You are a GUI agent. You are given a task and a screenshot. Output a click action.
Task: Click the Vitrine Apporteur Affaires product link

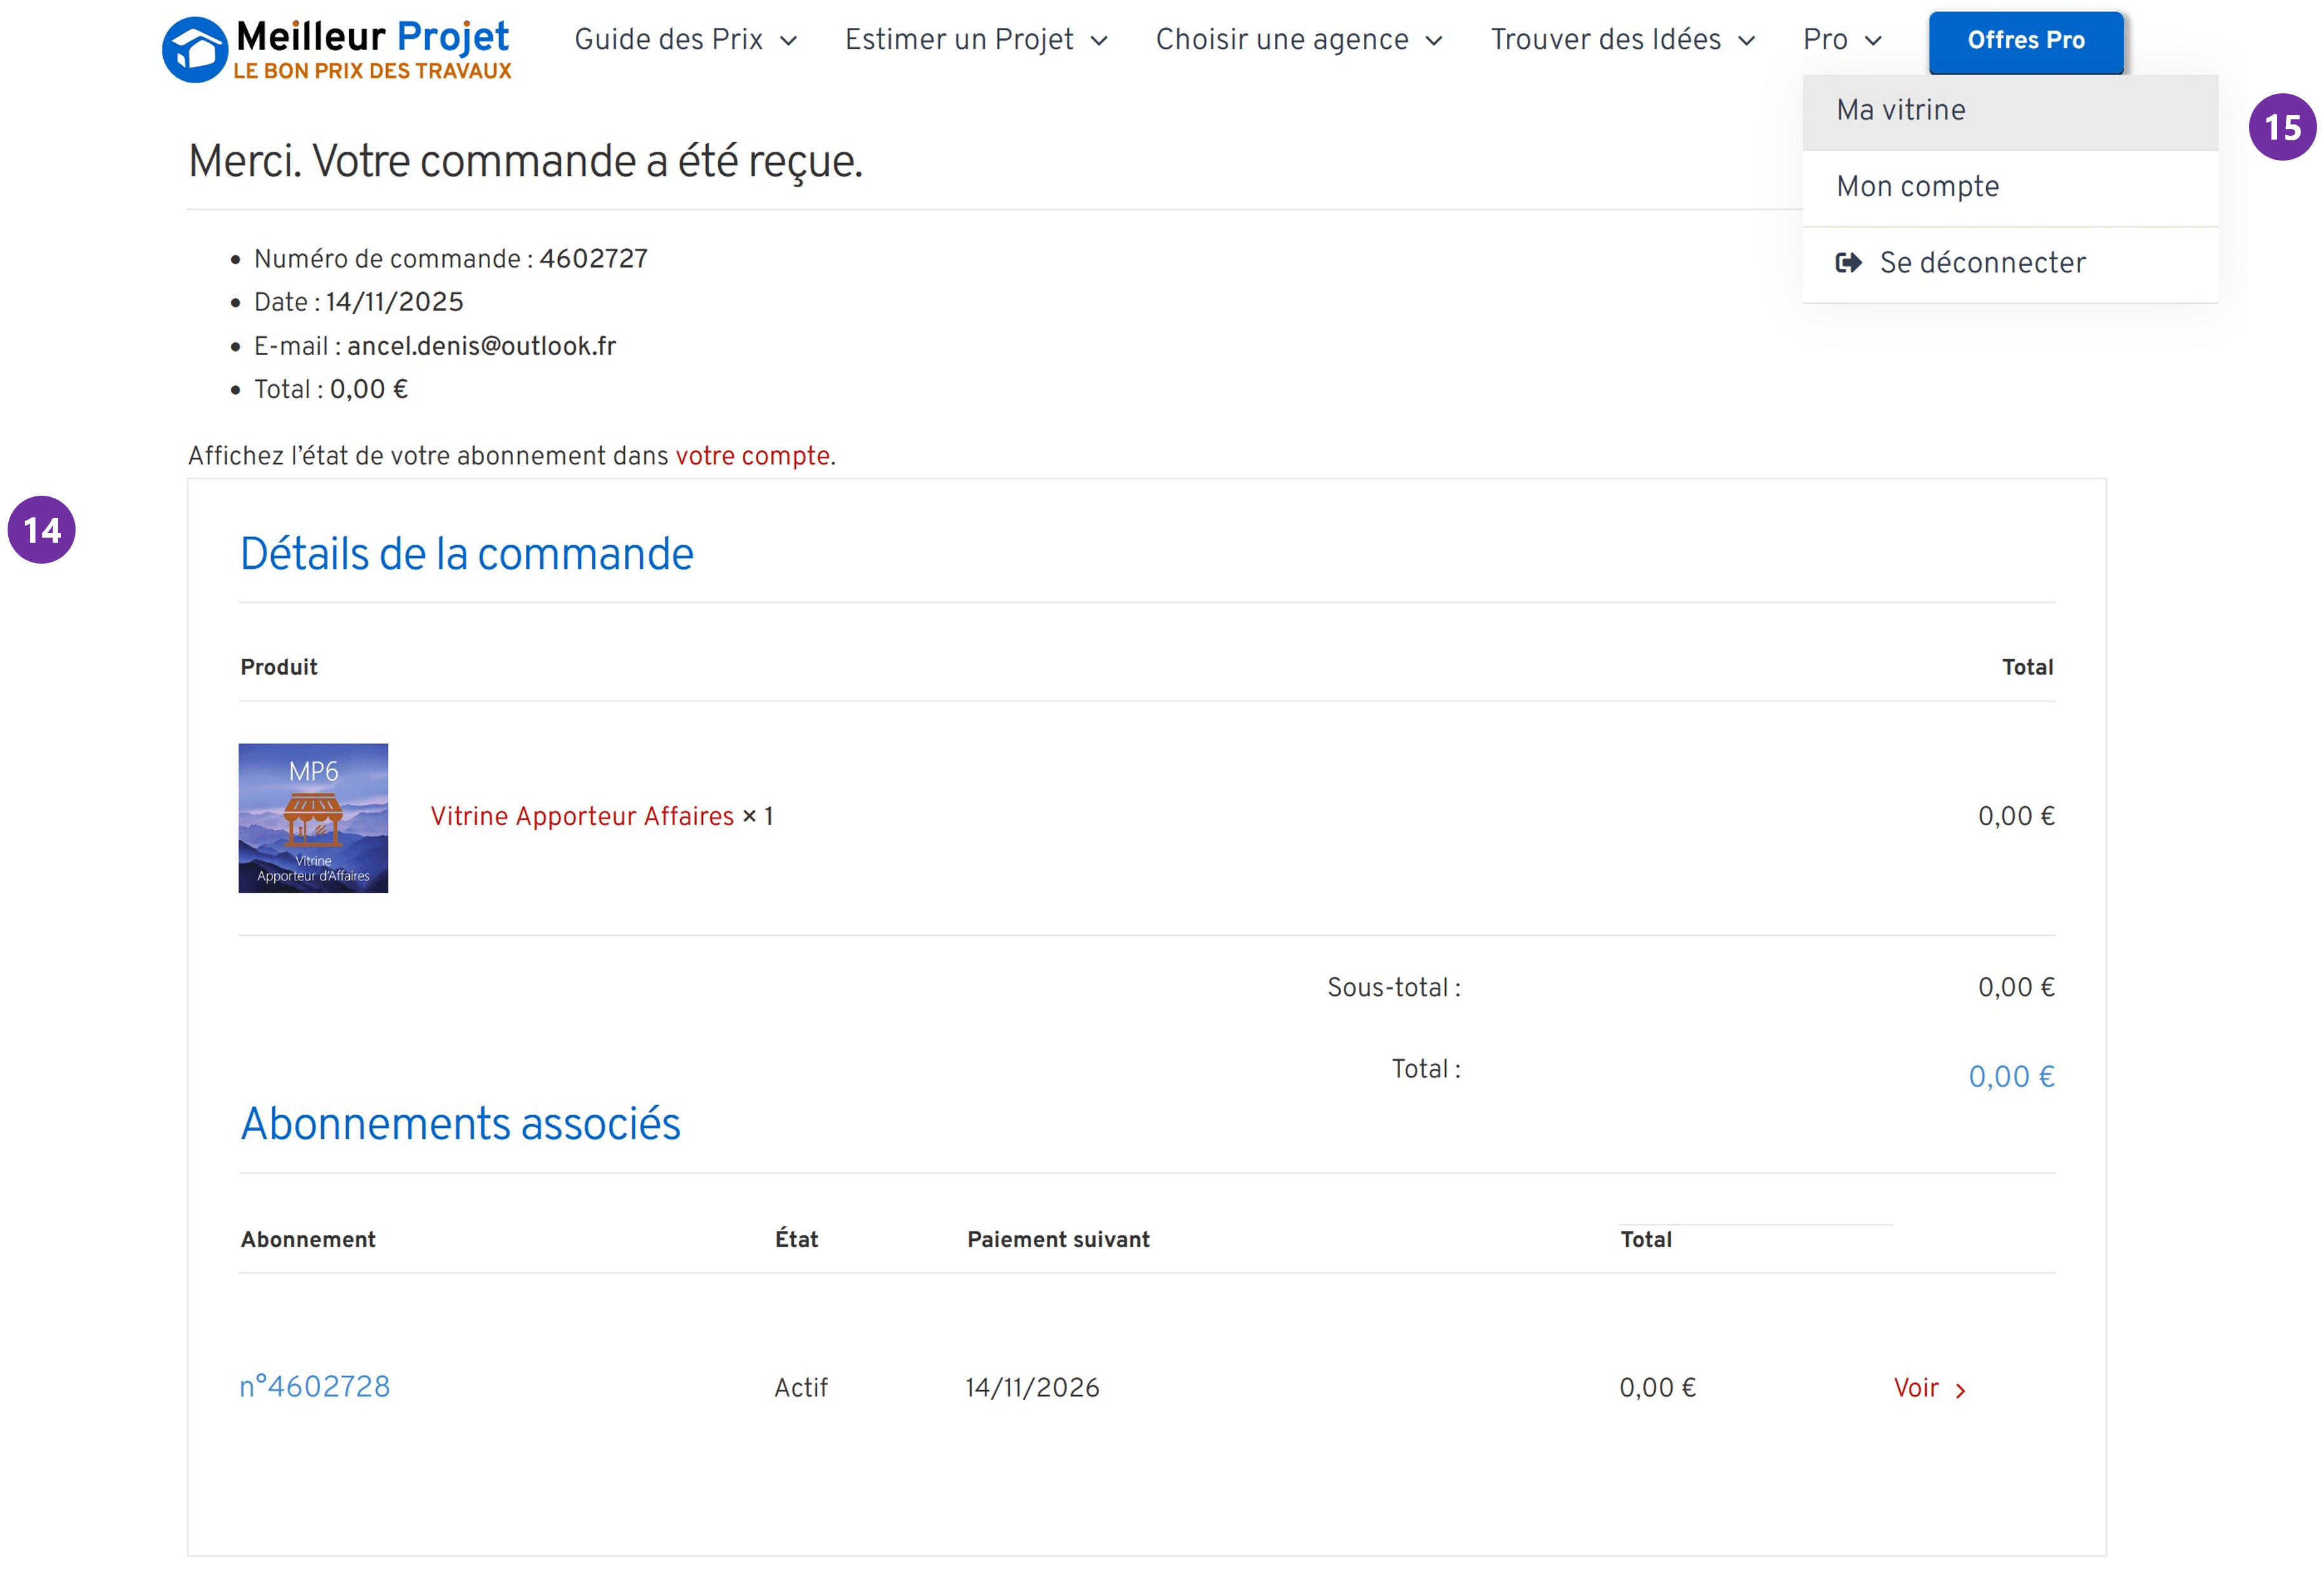(582, 816)
